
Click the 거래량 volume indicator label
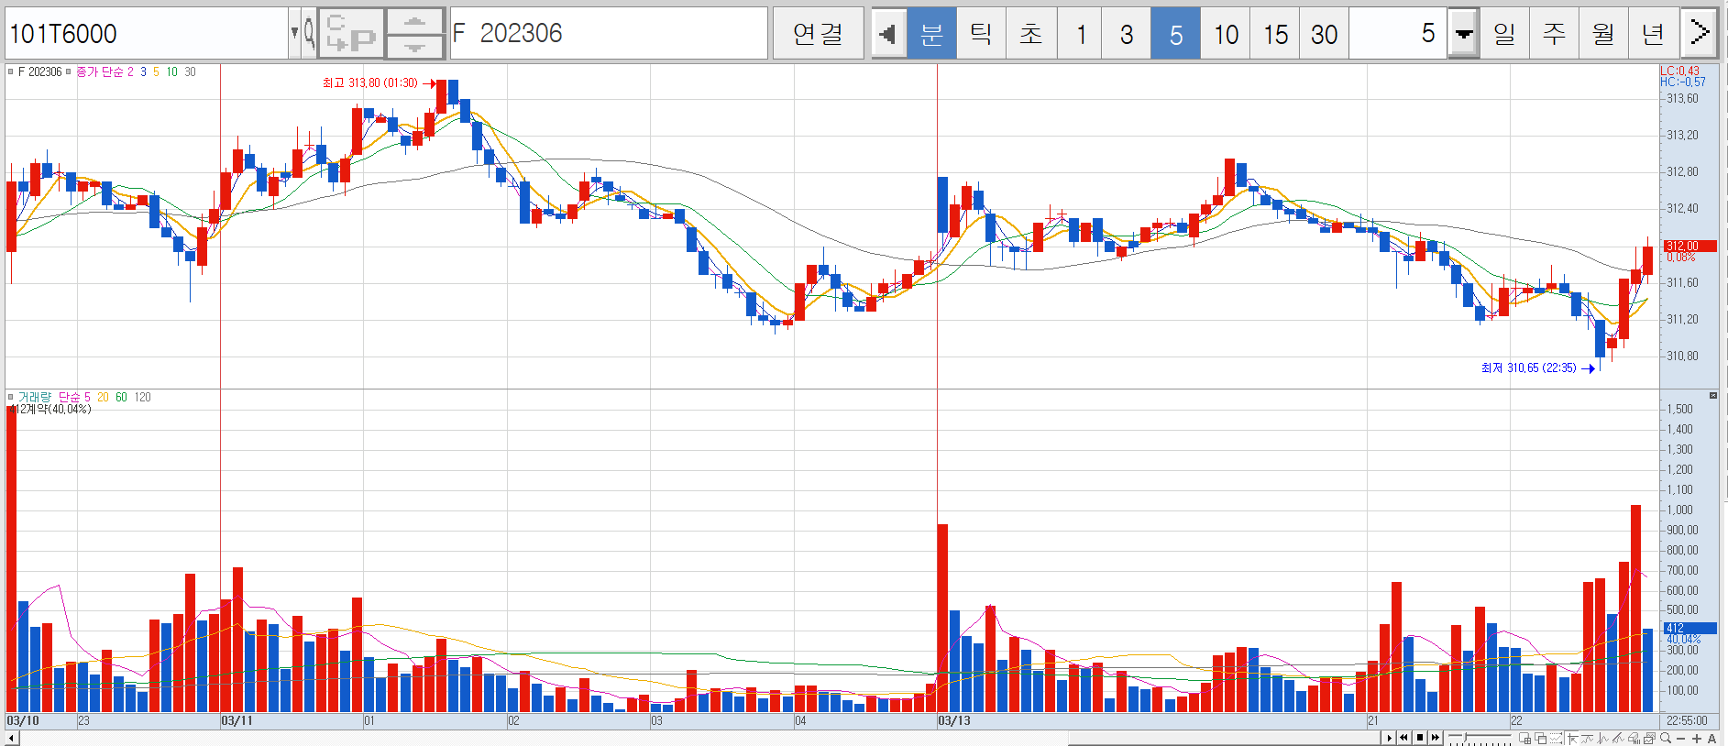[35, 397]
